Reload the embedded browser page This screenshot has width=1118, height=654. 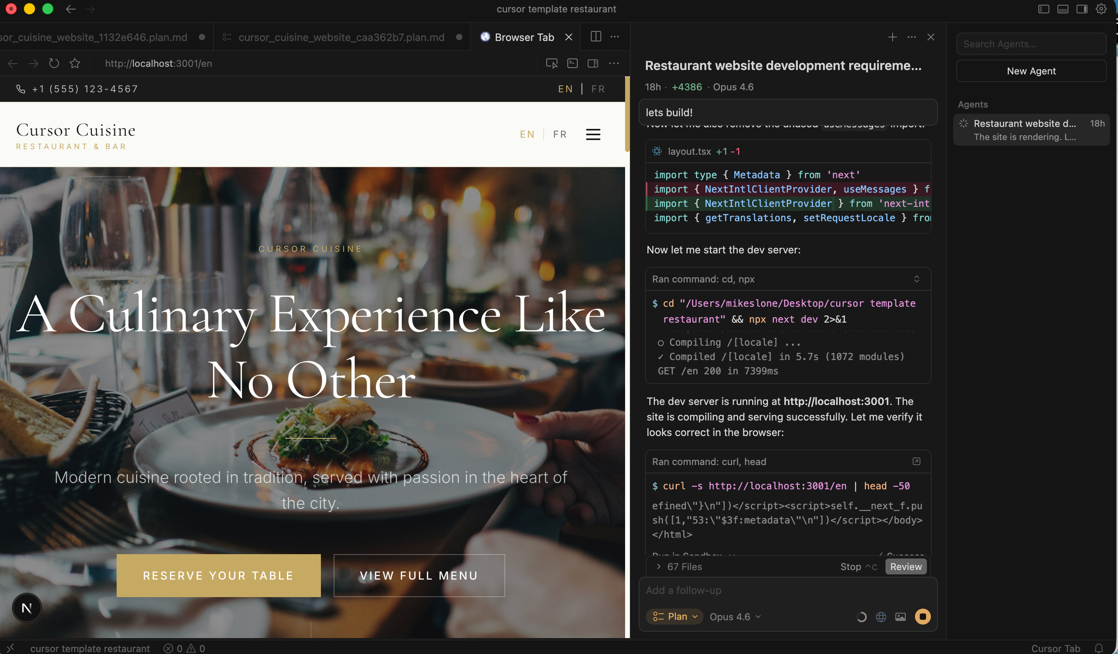click(x=54, y=63)
